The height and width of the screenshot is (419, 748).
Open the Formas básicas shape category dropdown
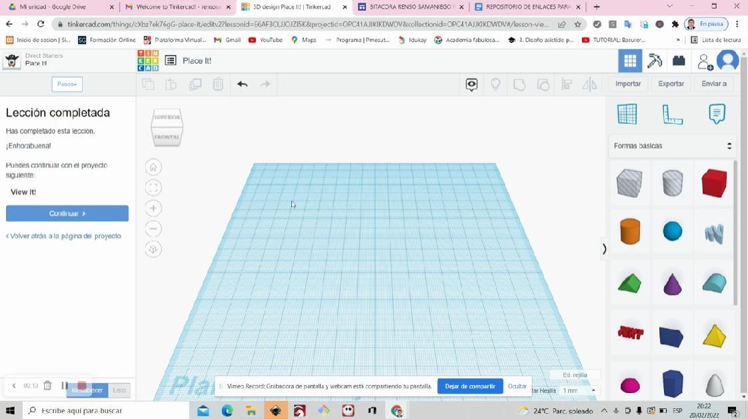click(x=672, y=146)
